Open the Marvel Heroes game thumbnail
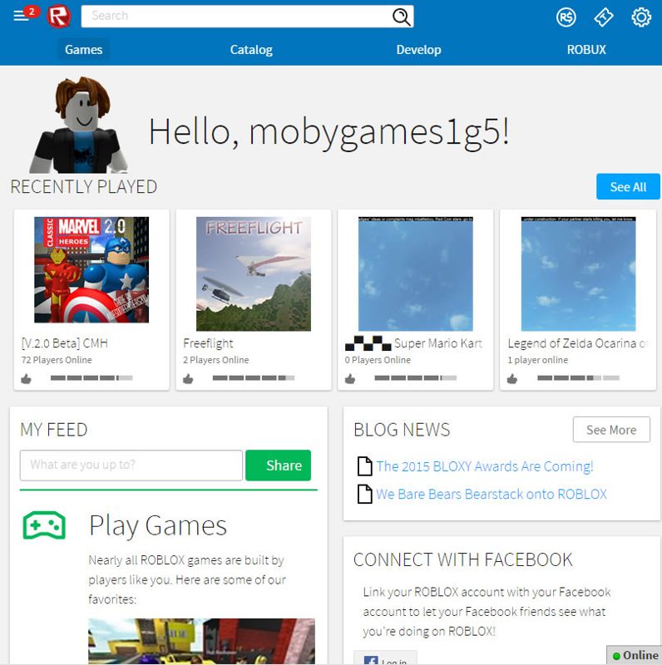 tap(91, 269)
